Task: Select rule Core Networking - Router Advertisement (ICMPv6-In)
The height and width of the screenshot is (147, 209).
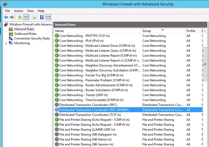Action: point(96,85)
